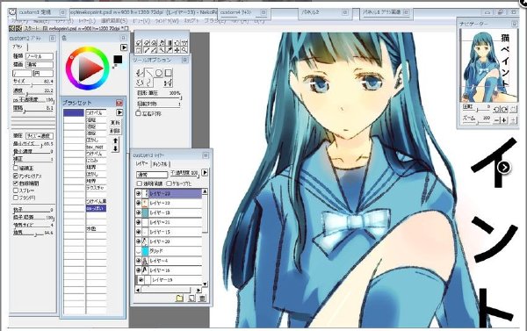
Task: Open the ビュー(V) menu
Action: [x=141, y=20]
